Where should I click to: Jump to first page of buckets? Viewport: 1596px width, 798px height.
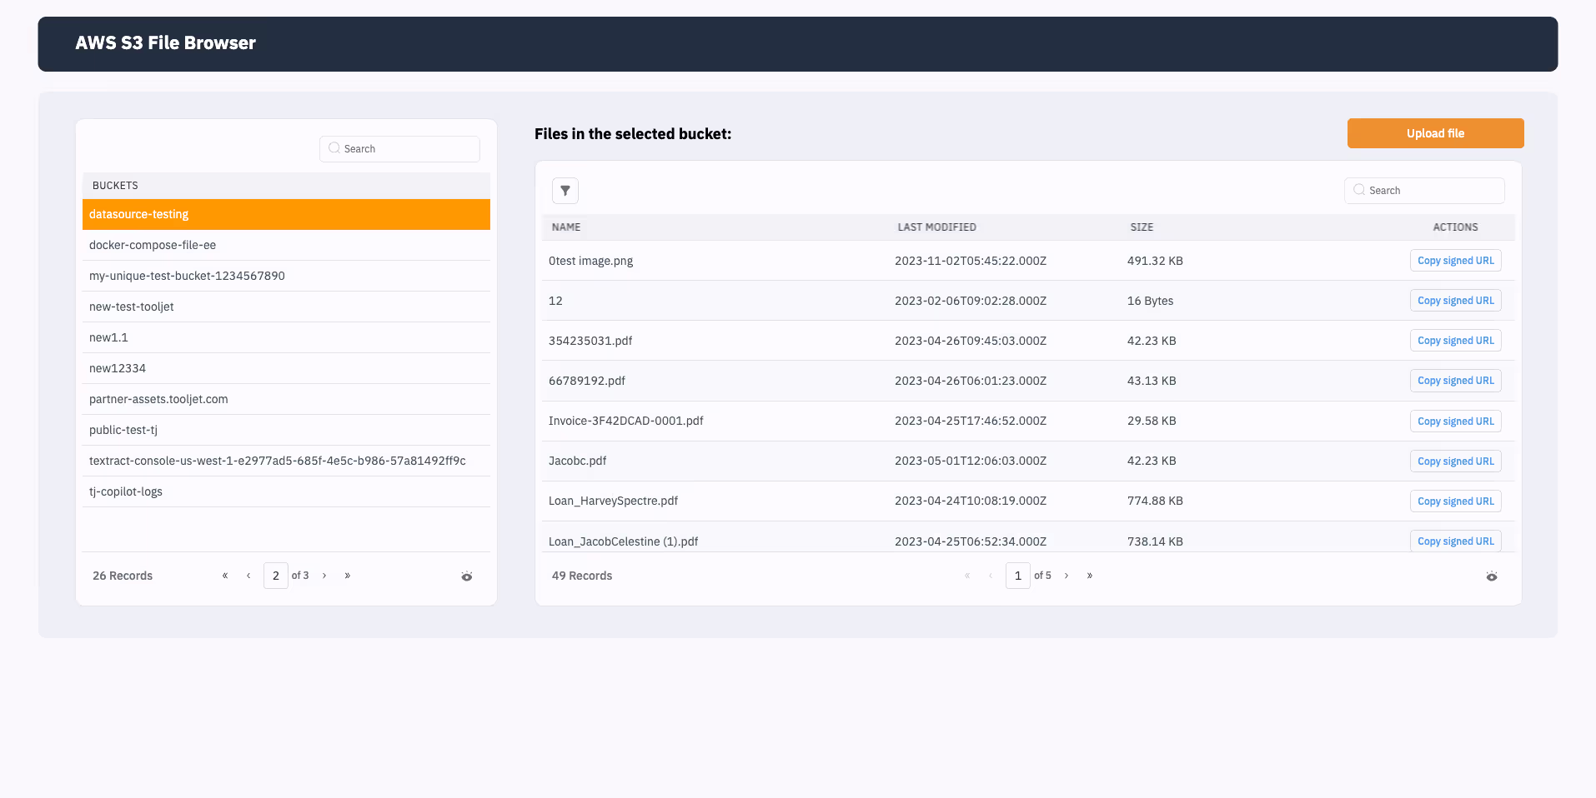225,576
